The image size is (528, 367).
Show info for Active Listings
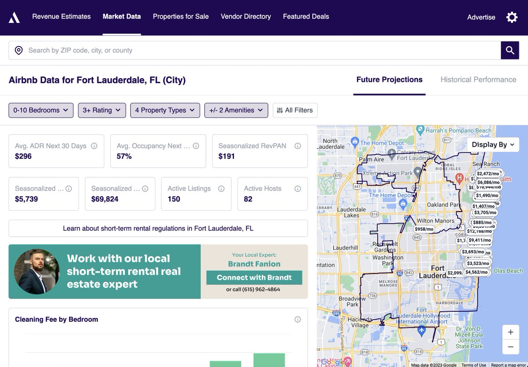(x=221, y=188)
